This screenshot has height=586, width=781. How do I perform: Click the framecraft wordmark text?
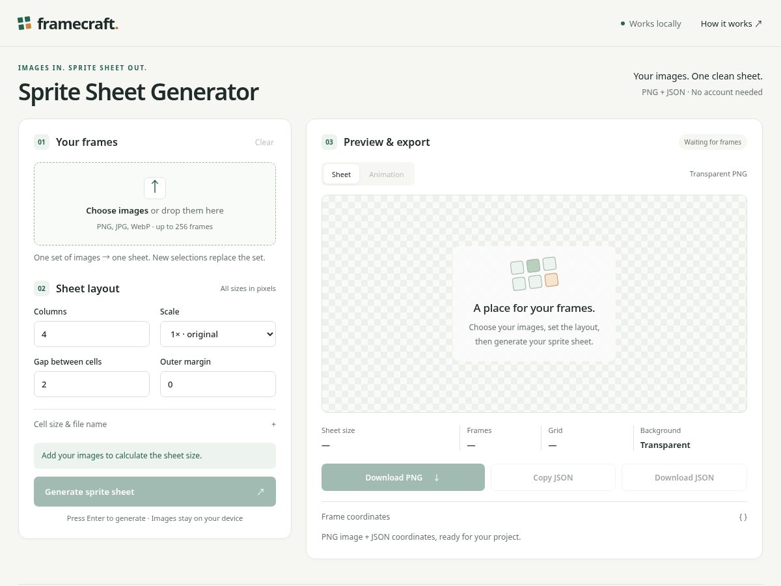pos(77,24)
